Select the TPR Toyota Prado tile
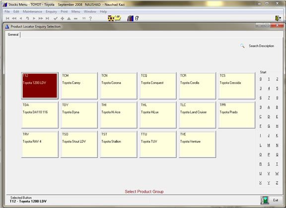 point(237,115)
